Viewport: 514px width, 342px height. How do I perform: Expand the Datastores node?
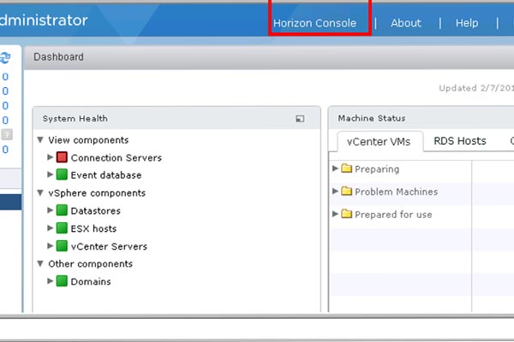[x=51, y=210]
